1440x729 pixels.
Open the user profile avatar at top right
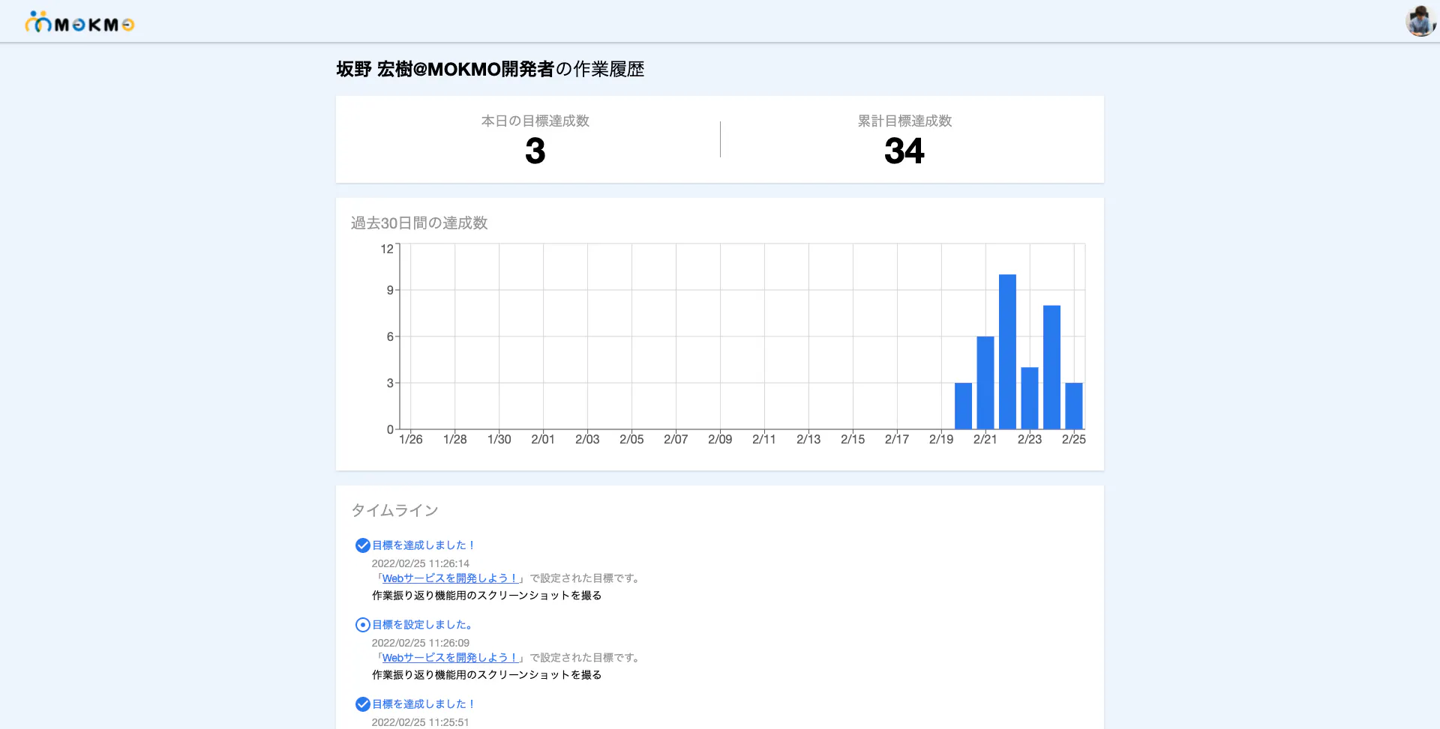pos(1420,21)
